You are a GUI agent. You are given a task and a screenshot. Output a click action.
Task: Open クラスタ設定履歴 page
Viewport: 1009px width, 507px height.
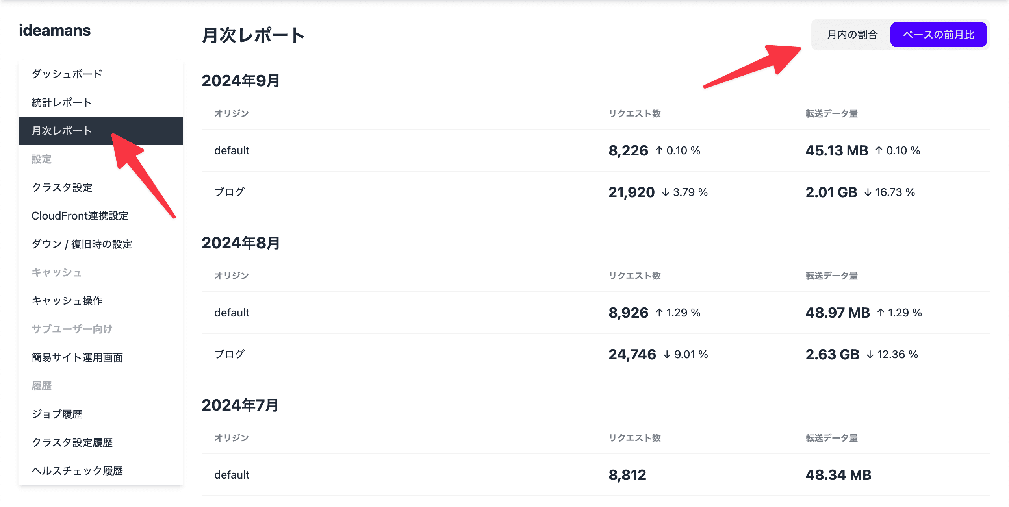pos(72,442)
